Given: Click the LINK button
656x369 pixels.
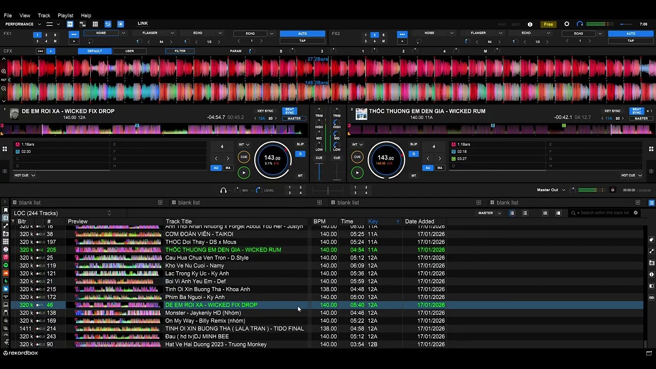Looking at the screenshot, I should click(143, 24).
